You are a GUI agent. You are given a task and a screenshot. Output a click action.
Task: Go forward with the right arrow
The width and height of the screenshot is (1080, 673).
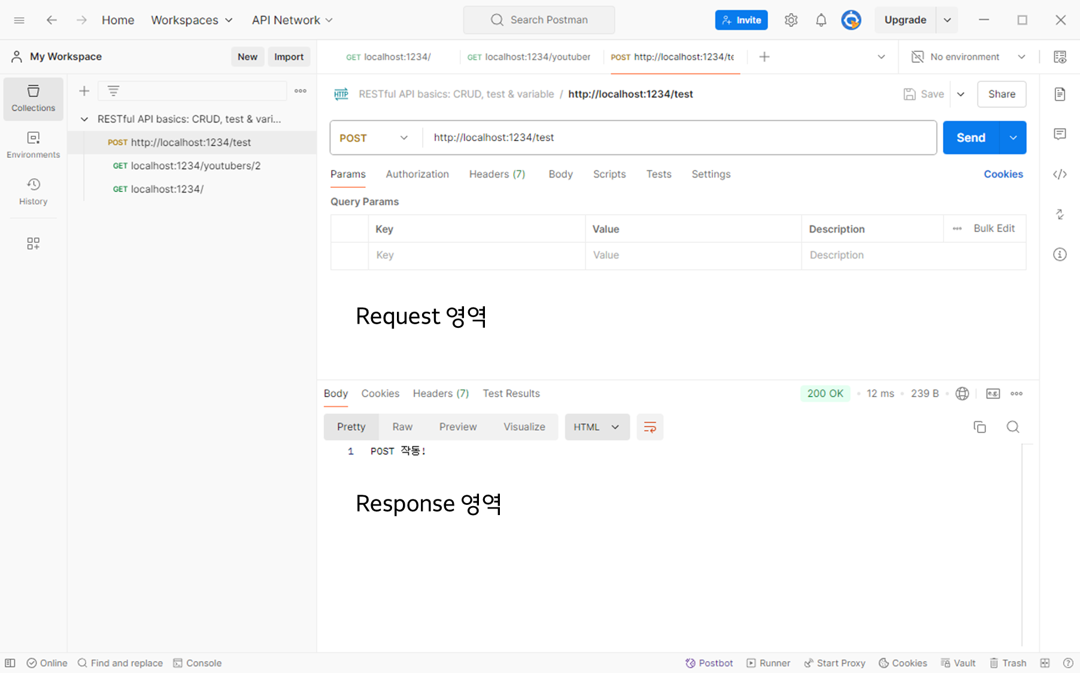tap(81, 20)
